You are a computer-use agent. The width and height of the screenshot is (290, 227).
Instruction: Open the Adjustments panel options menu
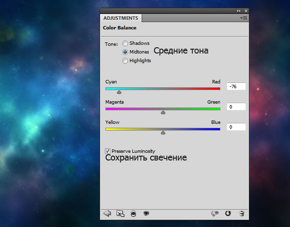244,18
